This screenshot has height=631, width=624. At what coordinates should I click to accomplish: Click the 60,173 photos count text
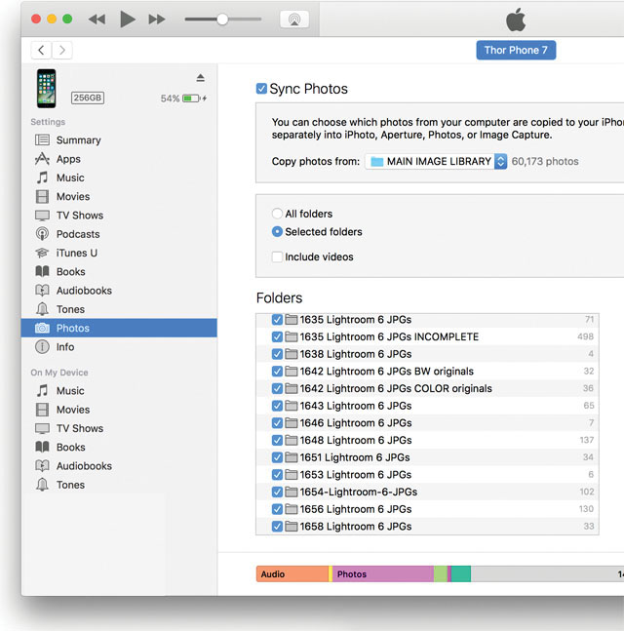tap(545, 161)
